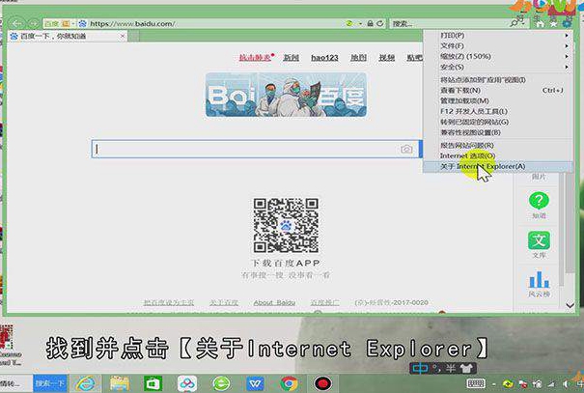584x393 pixels.
Task: Open the blue bar-chart ranking icon
Action: tap(539, 279)
